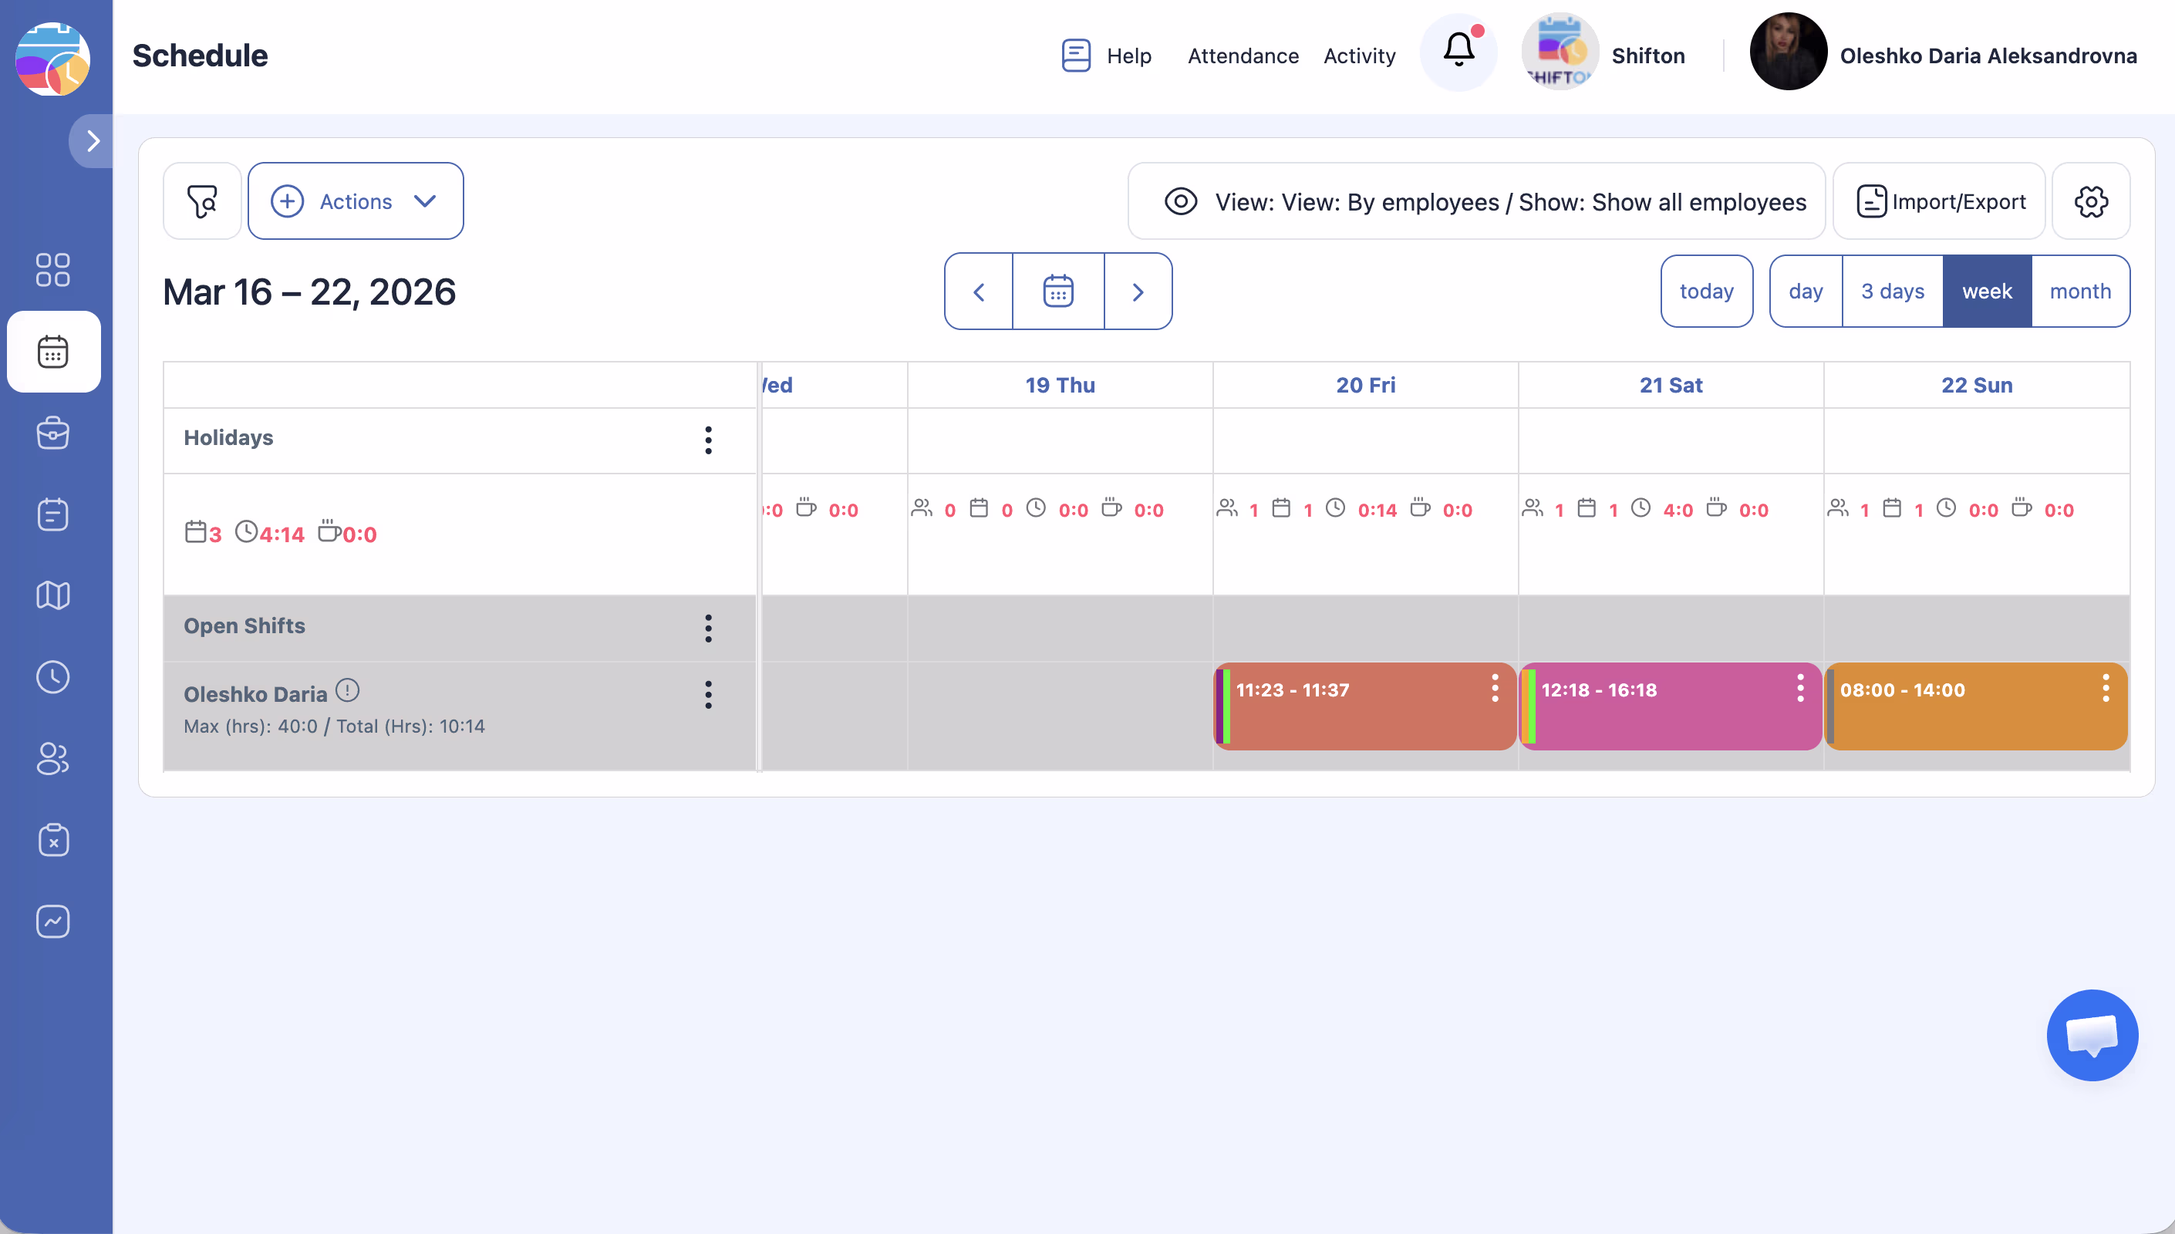
Task: Open the filter search icon button
Action: click(x=201, y=201)
